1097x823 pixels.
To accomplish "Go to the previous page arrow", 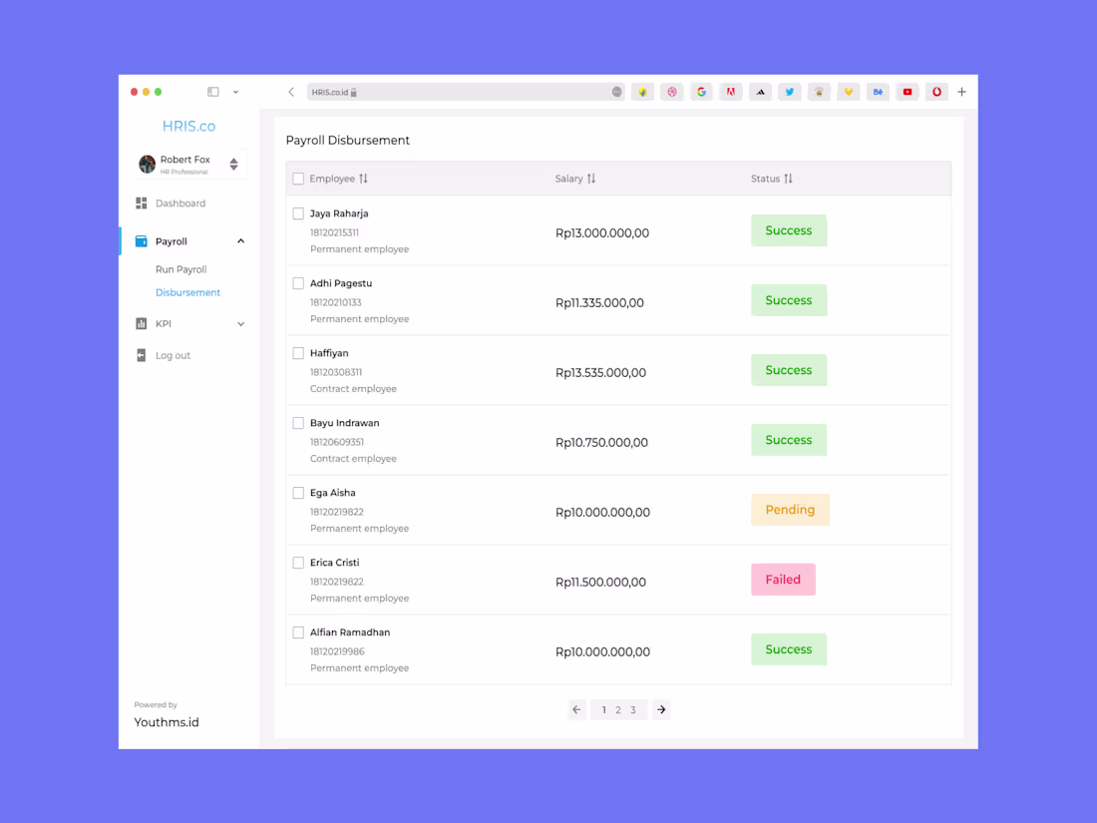I will (576, 709).
